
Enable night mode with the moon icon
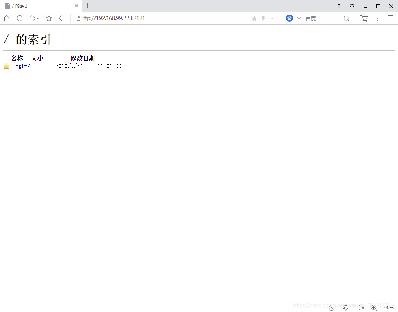pyautogui.click(x=331, y=307)
